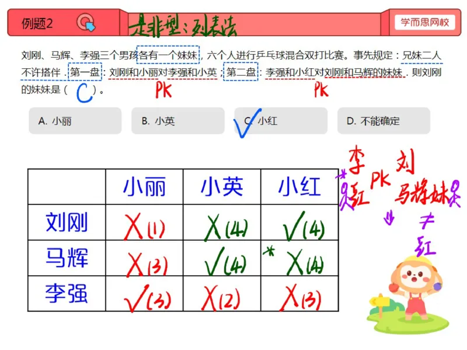Select answer option A. 小丽
This screenshot has width=467, height=350.
pyautogui.click(x=75, y=121)
